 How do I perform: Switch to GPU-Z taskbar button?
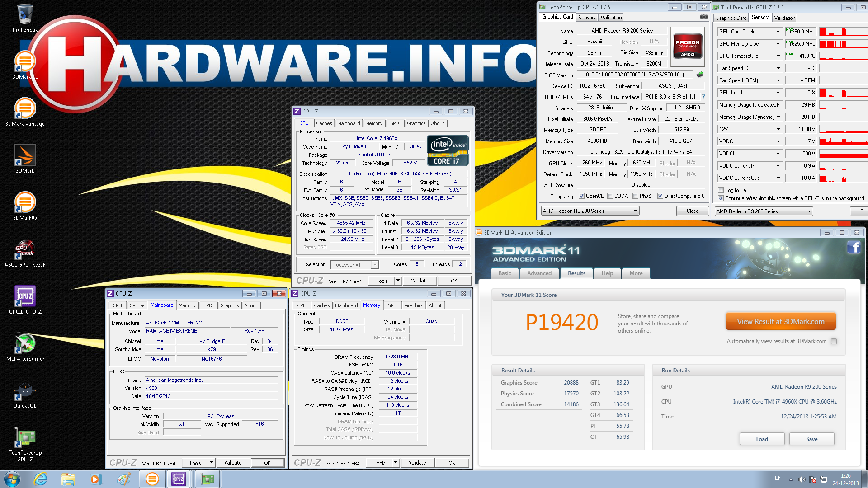(207, 479)
